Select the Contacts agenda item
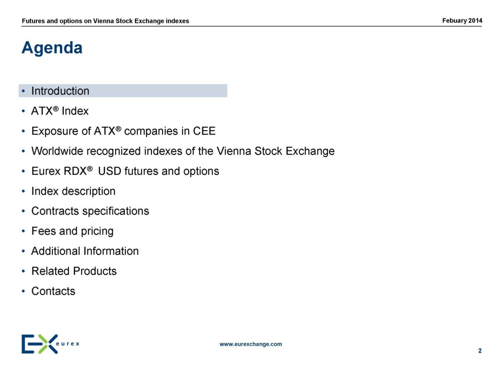The image size is (502, 375). [x=53, y=291]
